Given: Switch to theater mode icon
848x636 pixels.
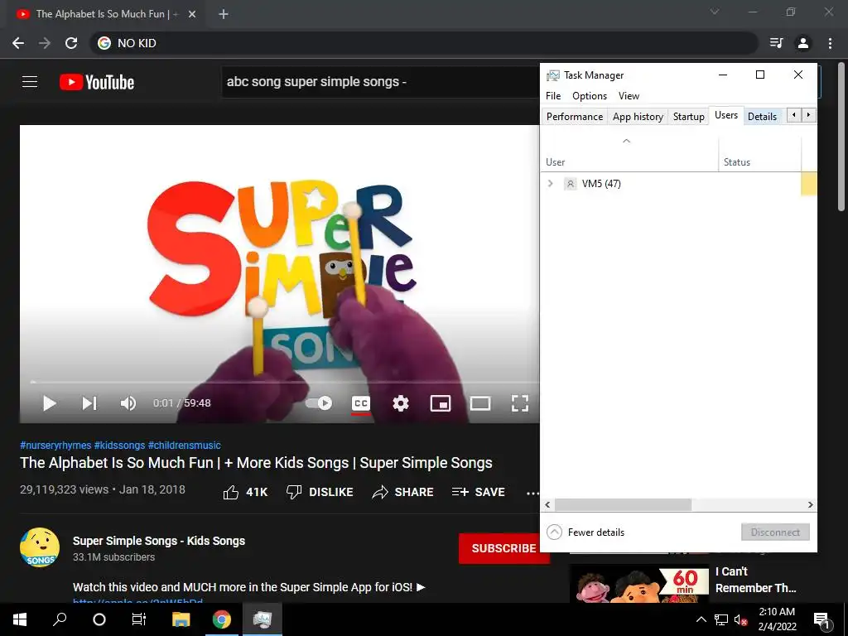Looking at the screenshot, I should [x=480, y=403].
